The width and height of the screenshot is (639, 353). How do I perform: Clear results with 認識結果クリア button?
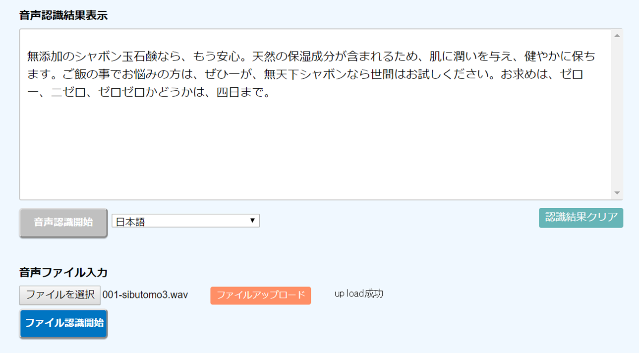[x=581, y=218]
